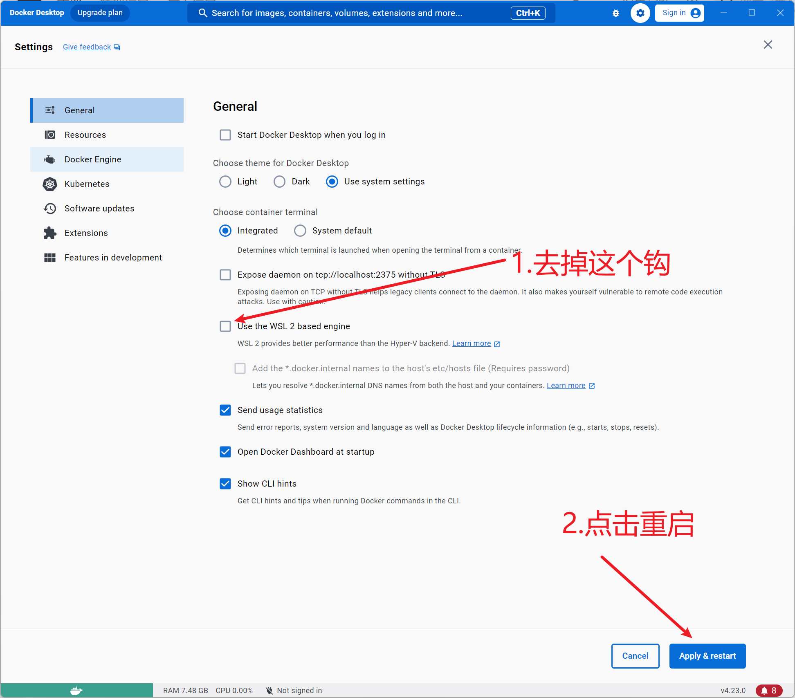Click the settings gear icon in header

click(640, 13)
